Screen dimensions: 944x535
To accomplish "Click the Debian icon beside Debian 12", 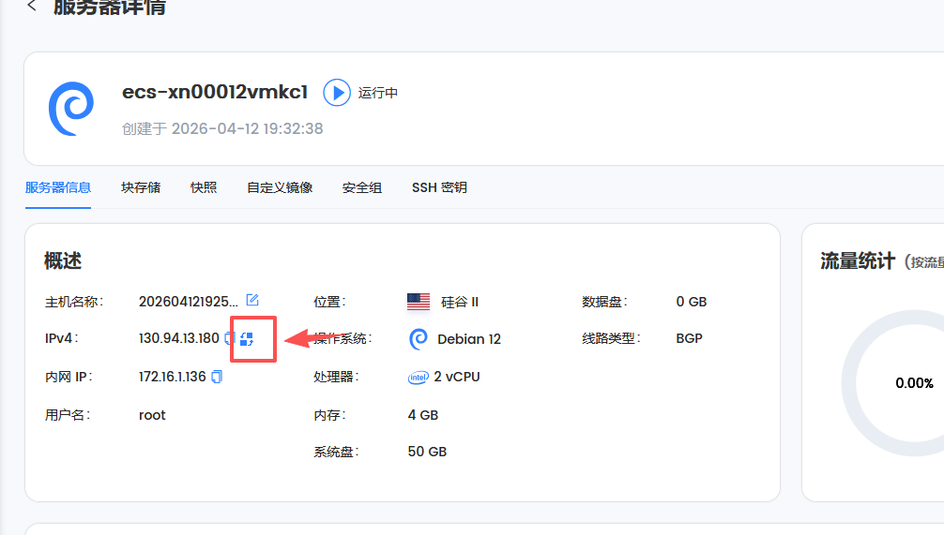I will coord(419,339).
